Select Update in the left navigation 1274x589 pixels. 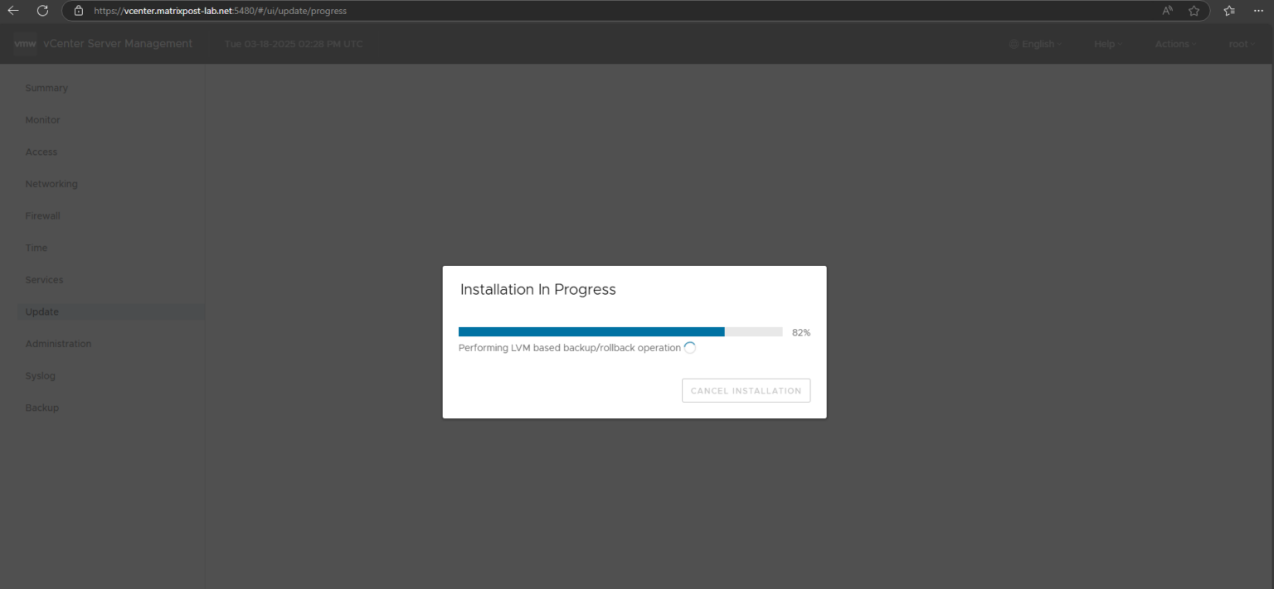click(x=41, y=311)
